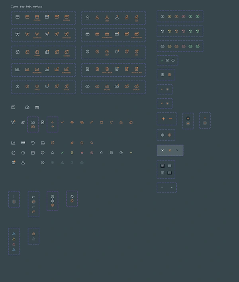Click the yellow history restore icon

coord(169,31)
